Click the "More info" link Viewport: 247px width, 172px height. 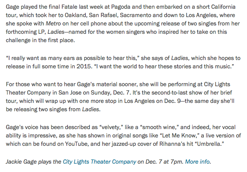pyautogui.click(x=197, y=161)
